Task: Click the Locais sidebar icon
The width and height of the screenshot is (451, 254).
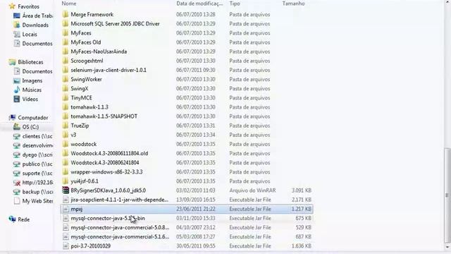Action: 17,34
